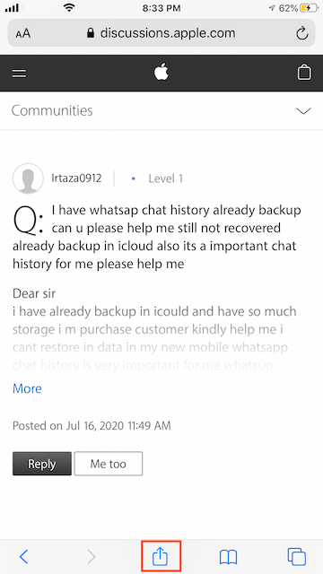Expand the Communities chevron

coord(303,110)
